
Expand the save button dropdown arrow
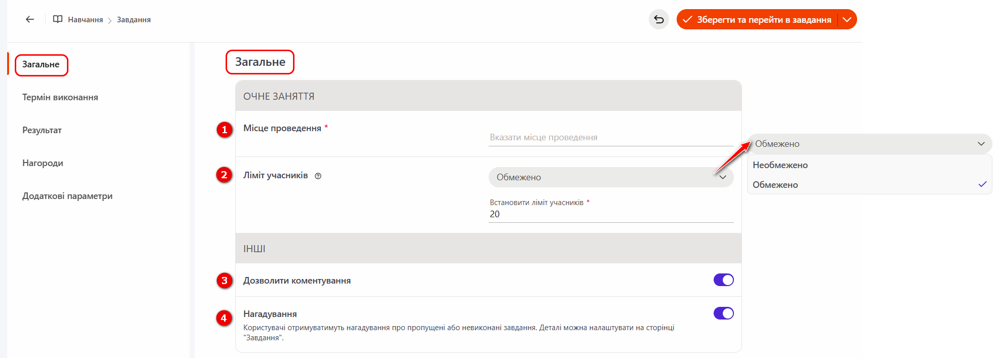click(x=847, y=20)
